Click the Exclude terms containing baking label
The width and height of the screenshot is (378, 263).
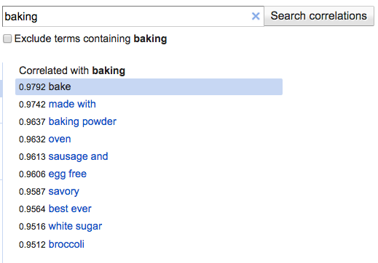tap(90, 39)
